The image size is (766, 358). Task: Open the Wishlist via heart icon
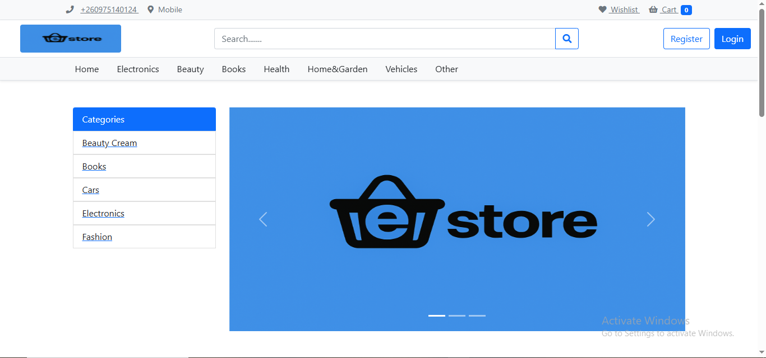[602, 10]
